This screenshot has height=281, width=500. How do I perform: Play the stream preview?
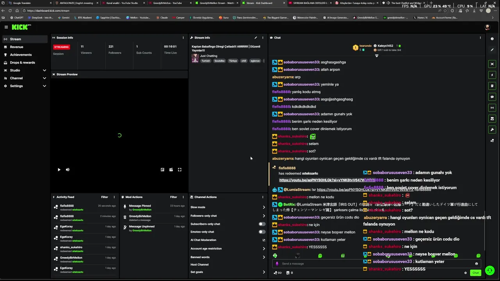coord(59,170)
